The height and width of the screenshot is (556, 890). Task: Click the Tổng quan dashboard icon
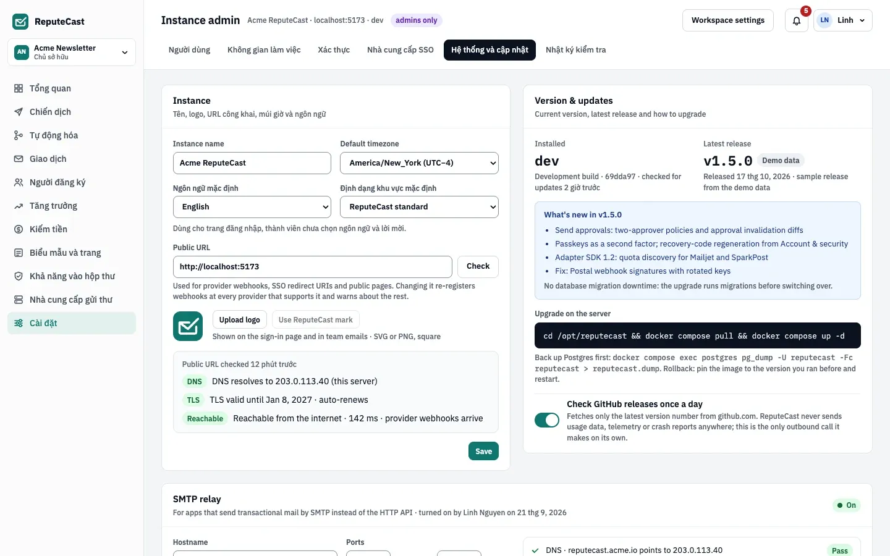[x=19, y=88]
